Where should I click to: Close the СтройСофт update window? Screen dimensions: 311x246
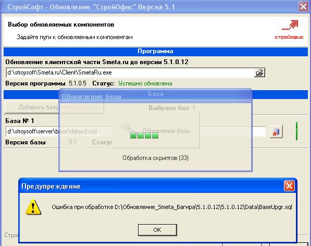303,7
